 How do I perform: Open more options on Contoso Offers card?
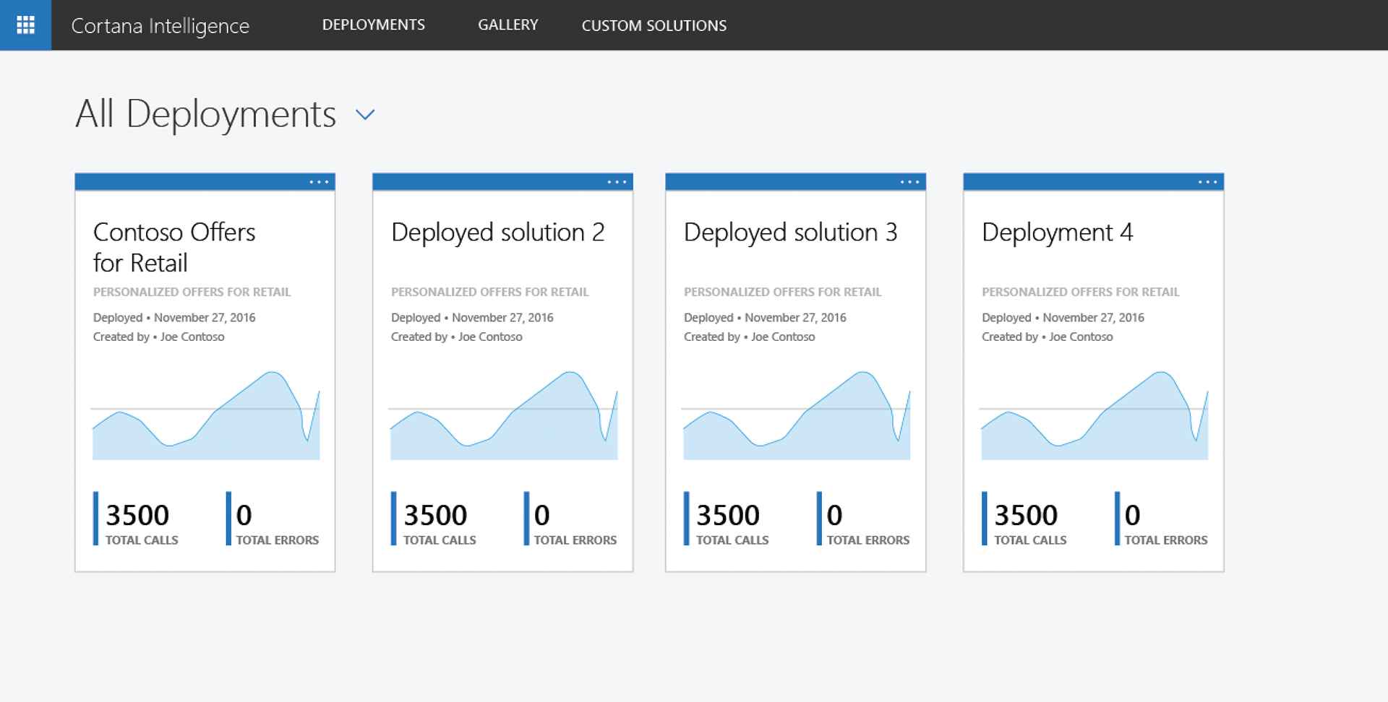coord(319,182)
